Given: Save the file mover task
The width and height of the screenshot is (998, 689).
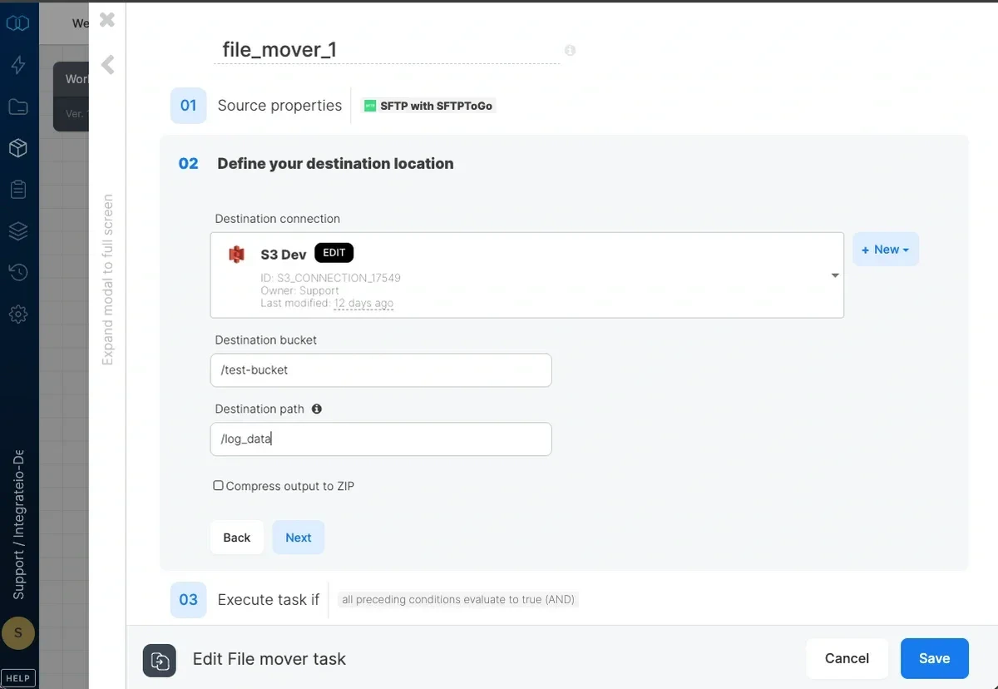Looking at the screenshot, I should coord(934,658).
